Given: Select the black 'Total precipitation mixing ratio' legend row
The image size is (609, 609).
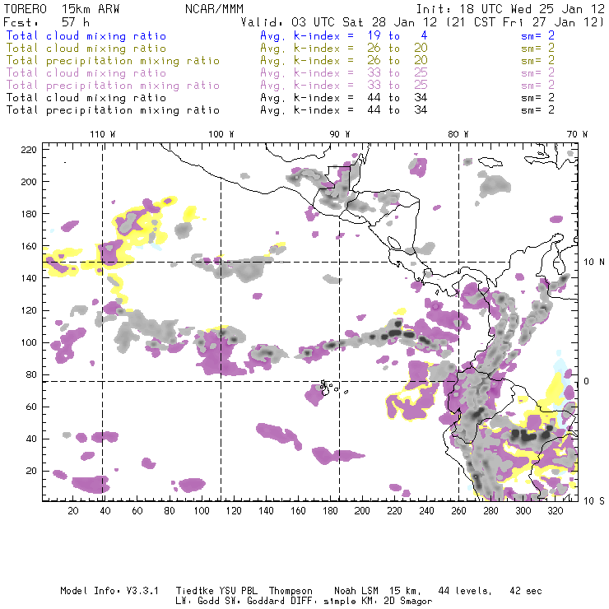Looking at the screenshot, I should (113, 110).
